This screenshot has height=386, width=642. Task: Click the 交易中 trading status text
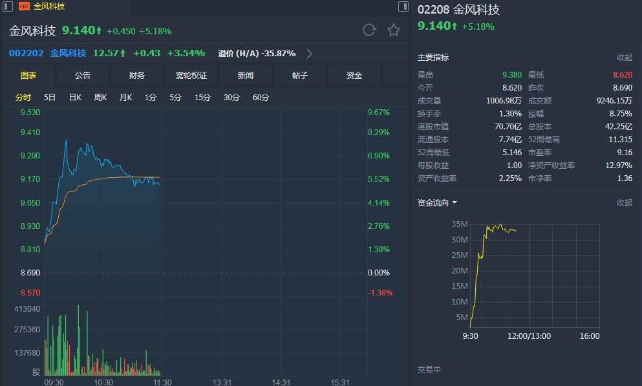pos(429,370)
